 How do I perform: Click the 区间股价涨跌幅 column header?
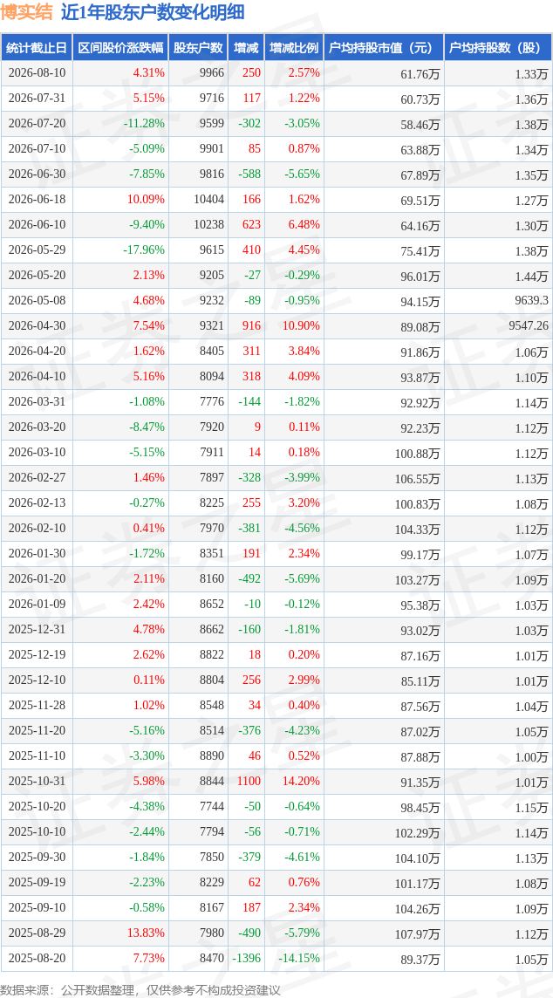[120, 48]
